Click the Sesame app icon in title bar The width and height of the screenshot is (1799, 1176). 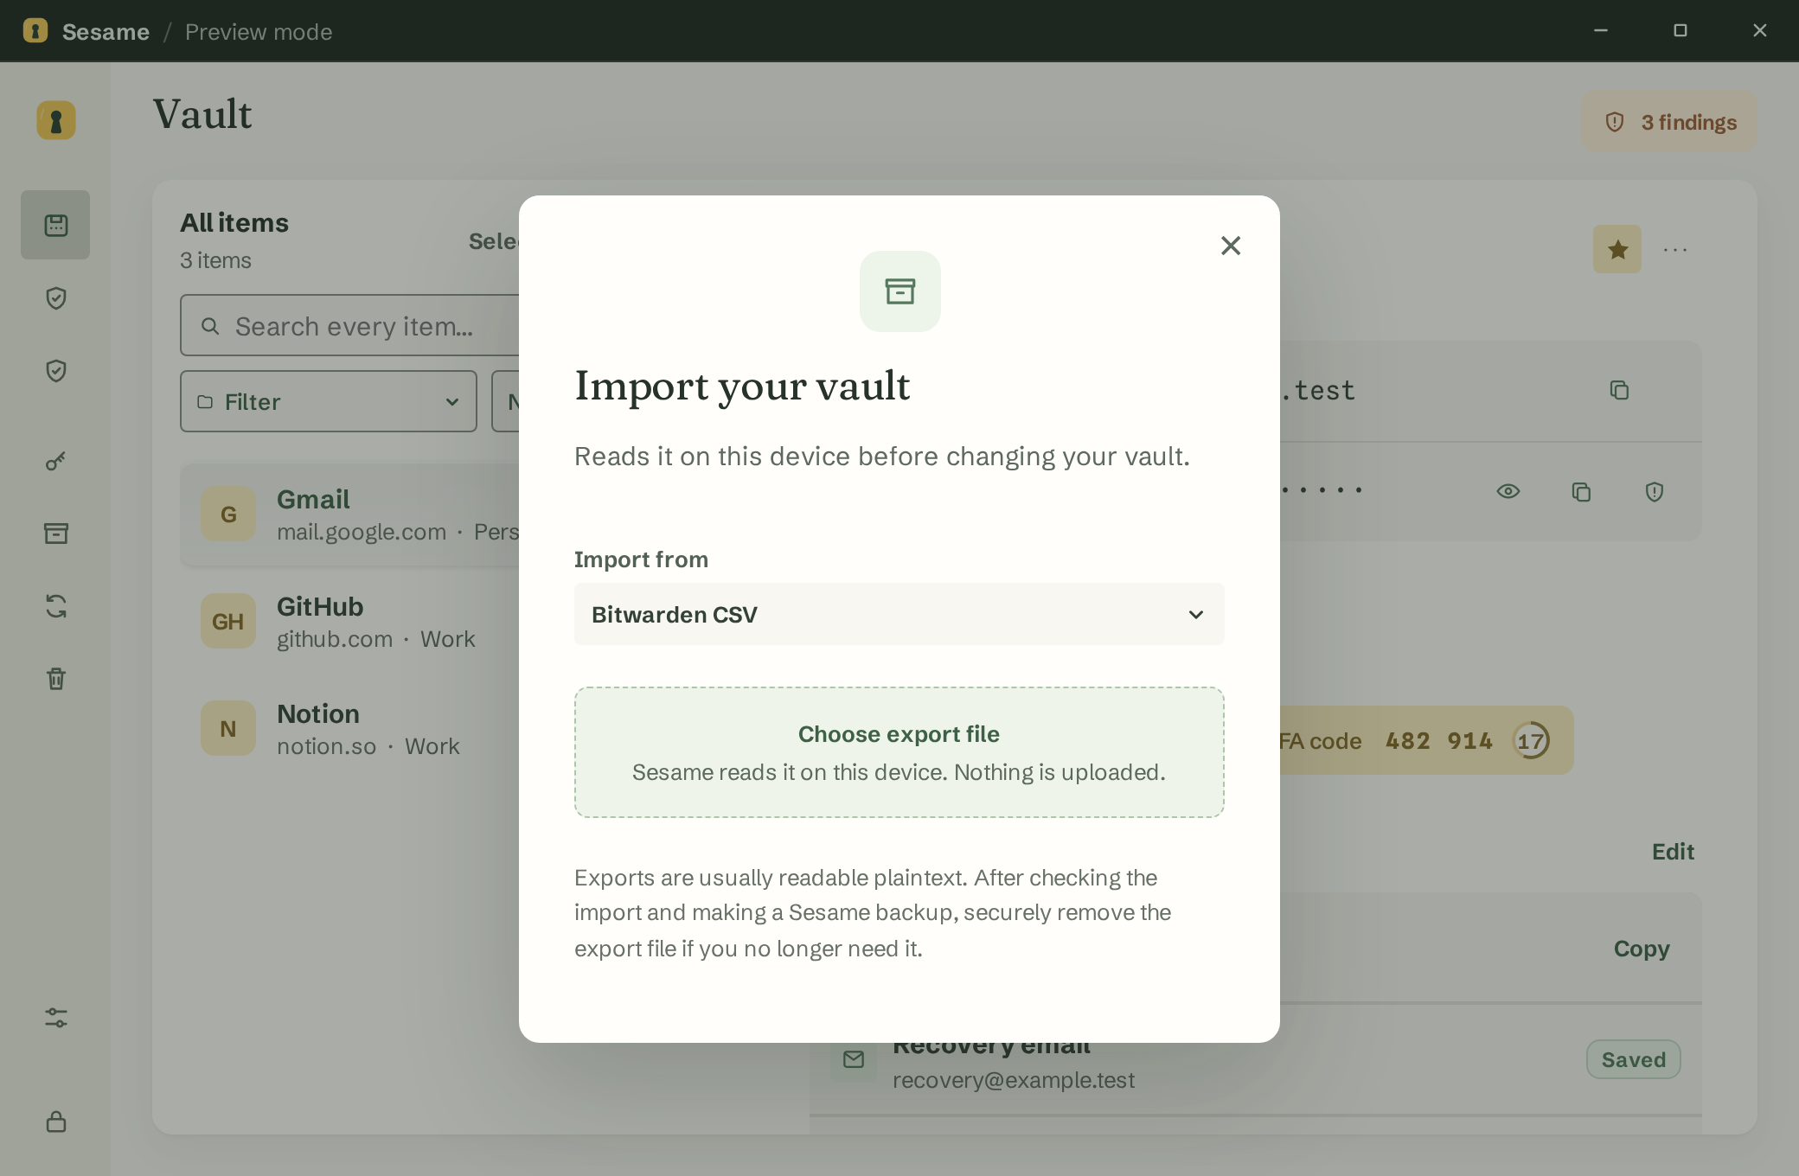click(35, 31)
